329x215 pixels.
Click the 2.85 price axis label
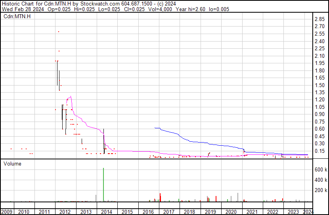(x=319, y=19)
